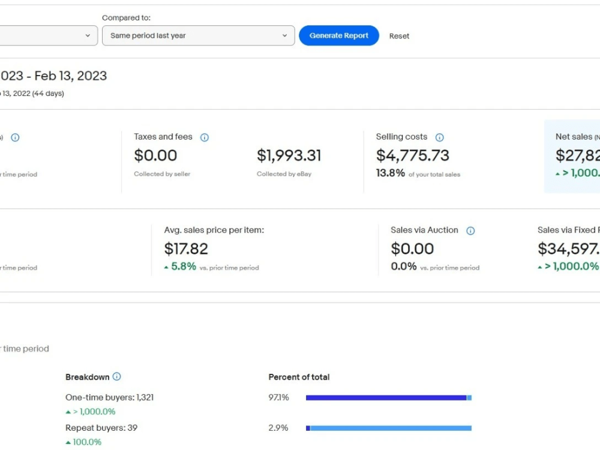This screenshot has height=450, width=600.
Task: Click info icon beside Breakdown heading
Action: click(117, 377)
